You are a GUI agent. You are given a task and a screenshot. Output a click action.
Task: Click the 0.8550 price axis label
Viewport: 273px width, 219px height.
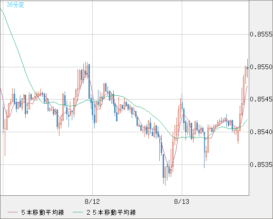tap(261, 67)
